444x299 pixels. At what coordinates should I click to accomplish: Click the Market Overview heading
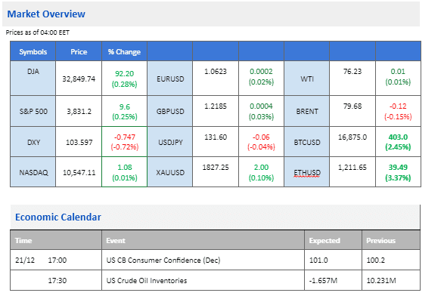tap(46, 14)
